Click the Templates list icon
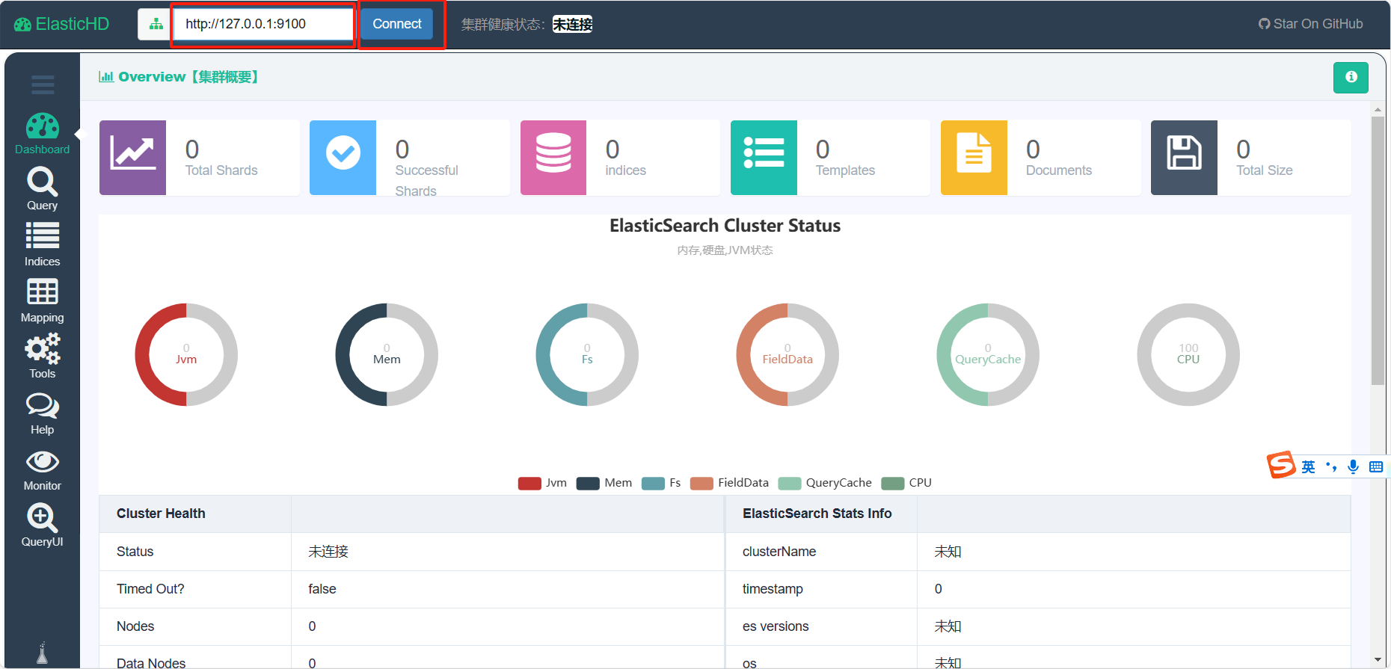 point(764,158)
